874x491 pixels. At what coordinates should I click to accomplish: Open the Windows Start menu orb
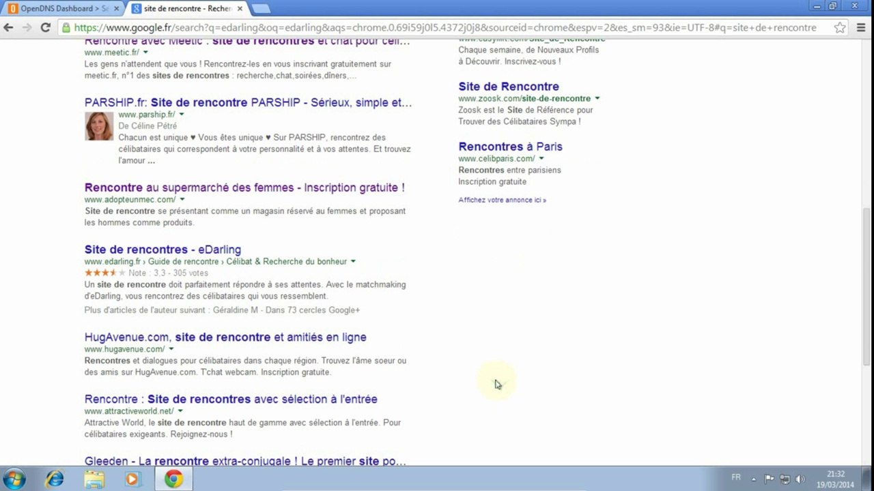[x=15, y=479]
